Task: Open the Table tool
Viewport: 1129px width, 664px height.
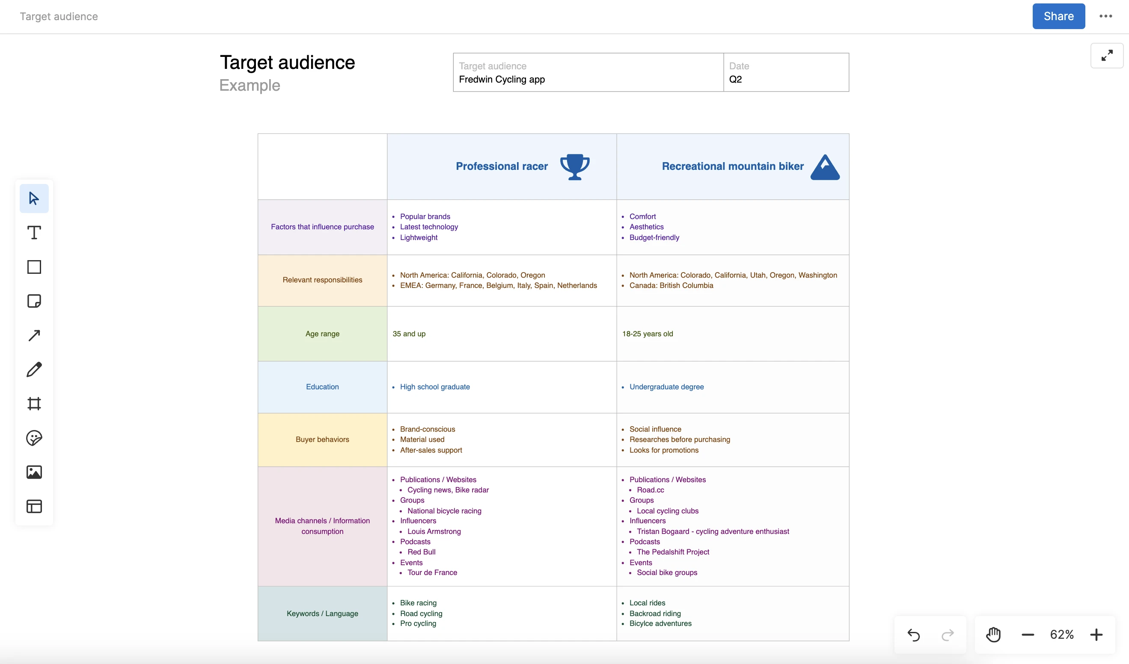Action: pos(34,506)
